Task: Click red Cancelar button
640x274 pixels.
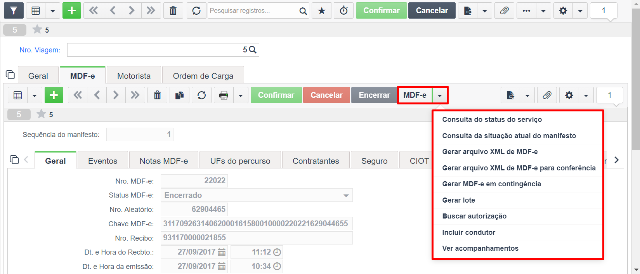Action: tap(326, 95)
